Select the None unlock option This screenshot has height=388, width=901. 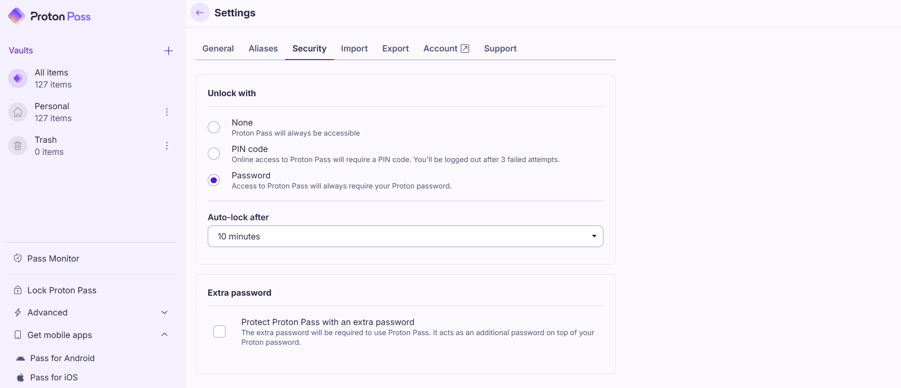pyautogui.click(x=213, y=127)
